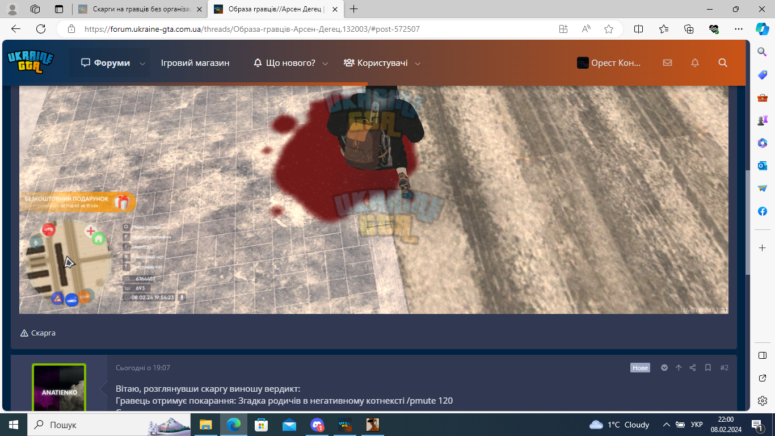View the game screenshot attachment image
Screen dimensions: 775x436
coord(374,200)
